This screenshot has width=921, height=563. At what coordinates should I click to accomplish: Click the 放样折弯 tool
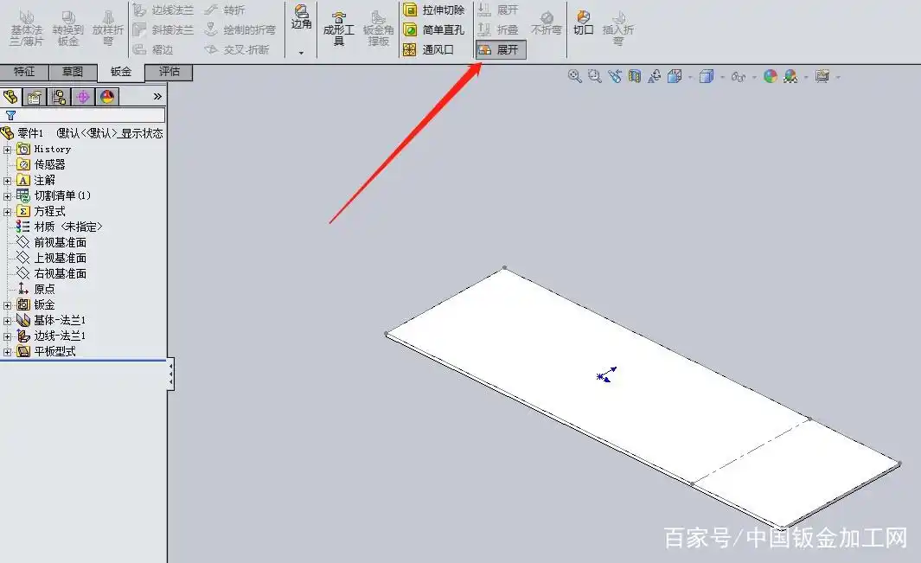click(108, 29)
